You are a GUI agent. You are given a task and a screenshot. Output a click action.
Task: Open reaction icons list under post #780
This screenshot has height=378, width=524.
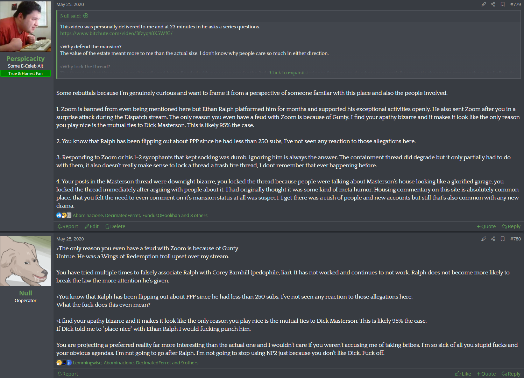(x=64, y=363)
